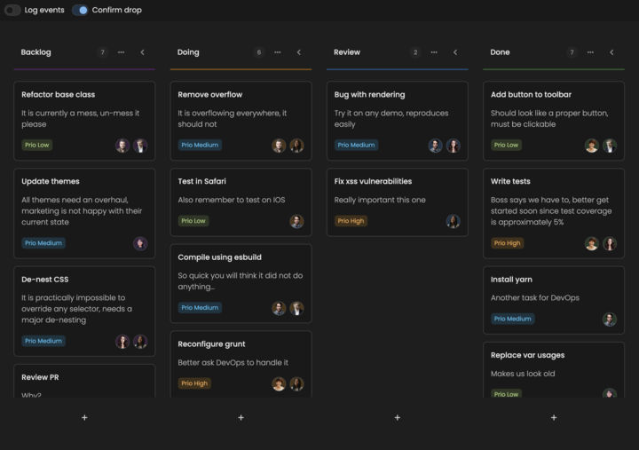Click avatar on Test in Safari card
This screenshot has height=450, width=639.
pyautogui.click(x=296, y=221)
